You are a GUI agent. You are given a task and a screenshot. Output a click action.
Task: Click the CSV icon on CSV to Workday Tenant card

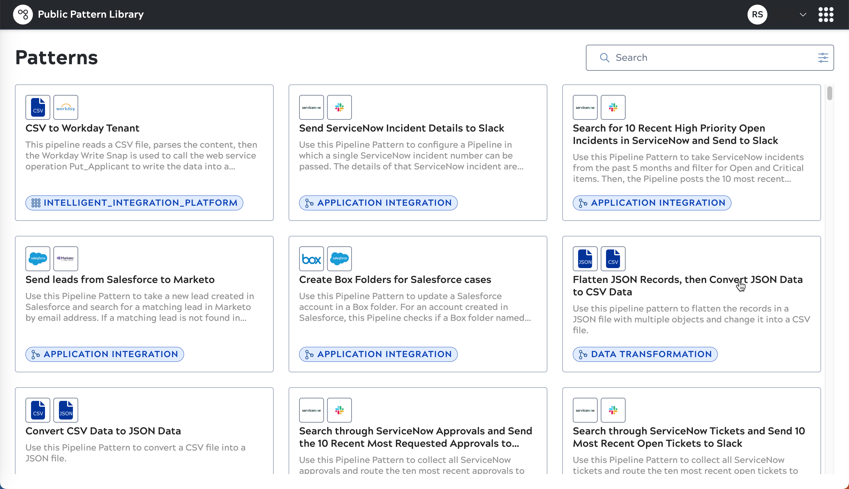coord(38,107)
